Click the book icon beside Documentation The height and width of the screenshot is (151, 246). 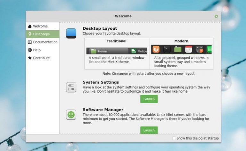(x=30, y=42)
